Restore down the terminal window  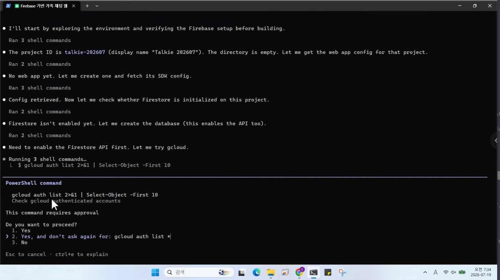pos(475,6)
